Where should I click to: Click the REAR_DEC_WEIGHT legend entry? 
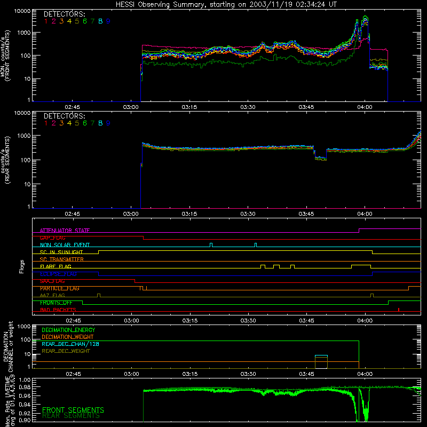66,351
